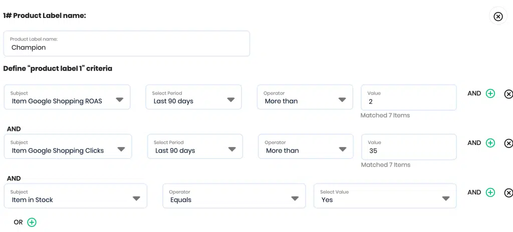This screenshot has height=232, width=513.
Task: Open the Subject dropdown showing Item Google Shopping Clicks
Action: [x=68, y=146]
